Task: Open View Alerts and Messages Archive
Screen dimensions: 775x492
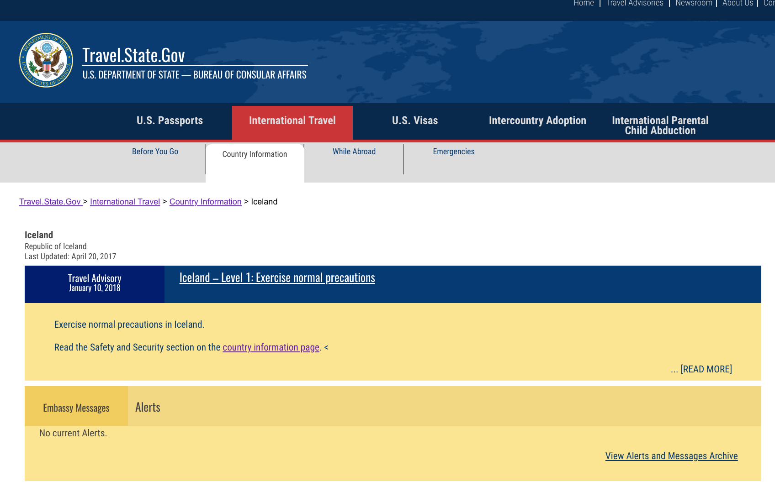Action: pos(671,456)
